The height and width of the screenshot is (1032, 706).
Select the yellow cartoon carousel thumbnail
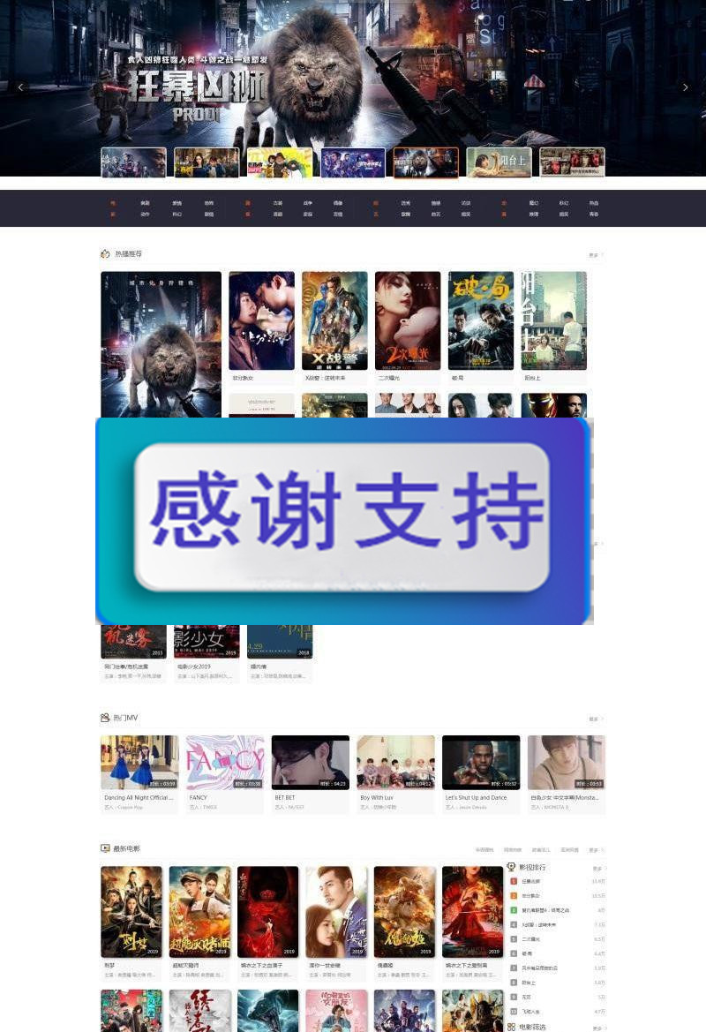(x=280, y=162)
